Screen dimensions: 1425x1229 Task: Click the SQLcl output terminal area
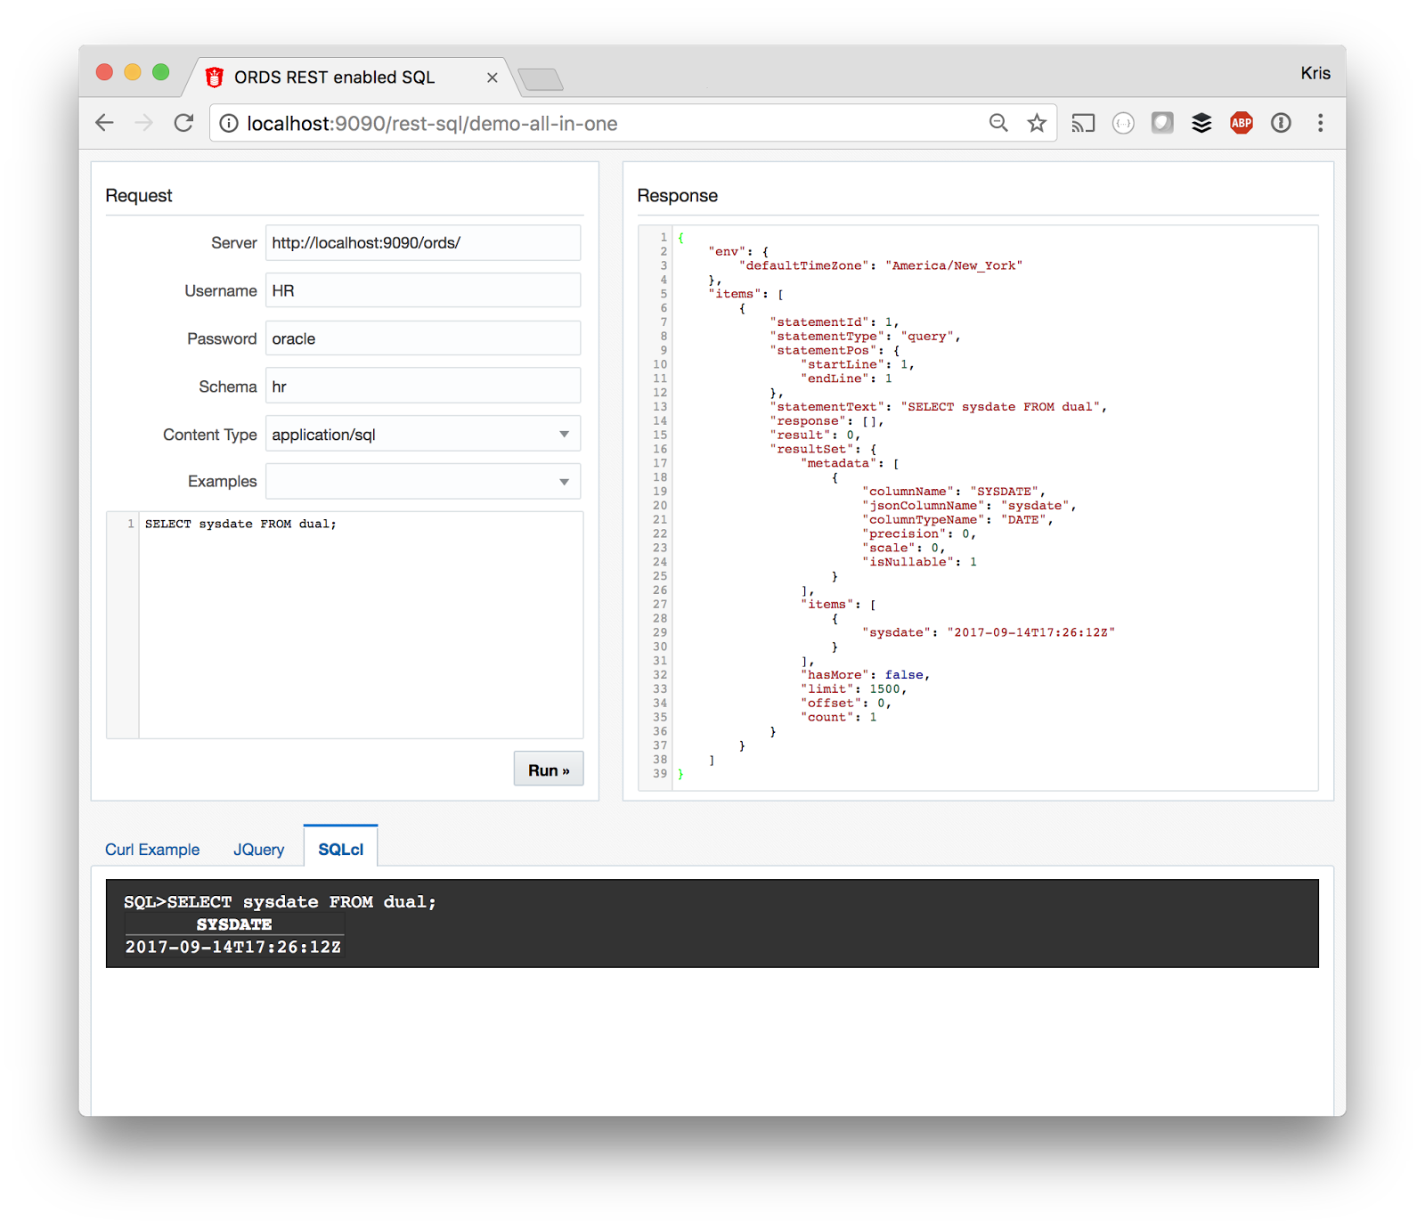712,924
